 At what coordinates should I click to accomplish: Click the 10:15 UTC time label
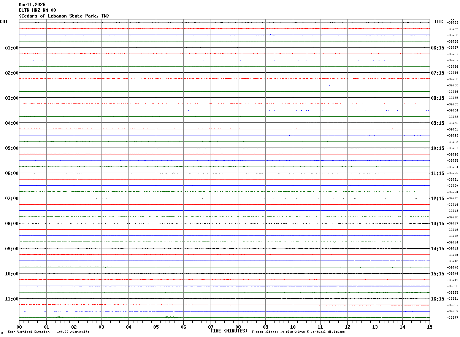[437, 148]
